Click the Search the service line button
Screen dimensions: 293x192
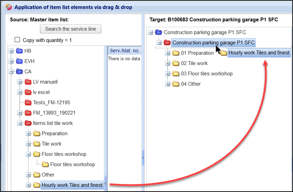71,29
